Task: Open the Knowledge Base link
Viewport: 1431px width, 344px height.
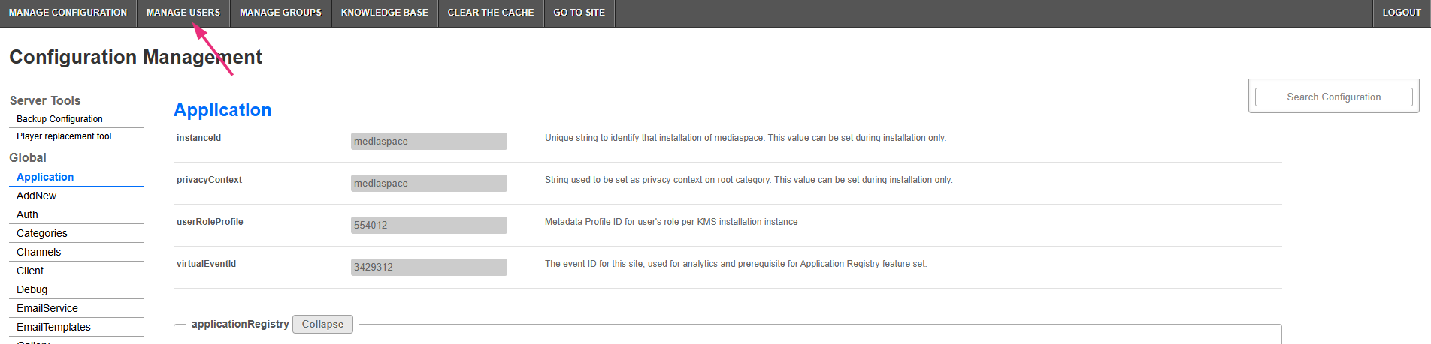Action: click(384, 13)
